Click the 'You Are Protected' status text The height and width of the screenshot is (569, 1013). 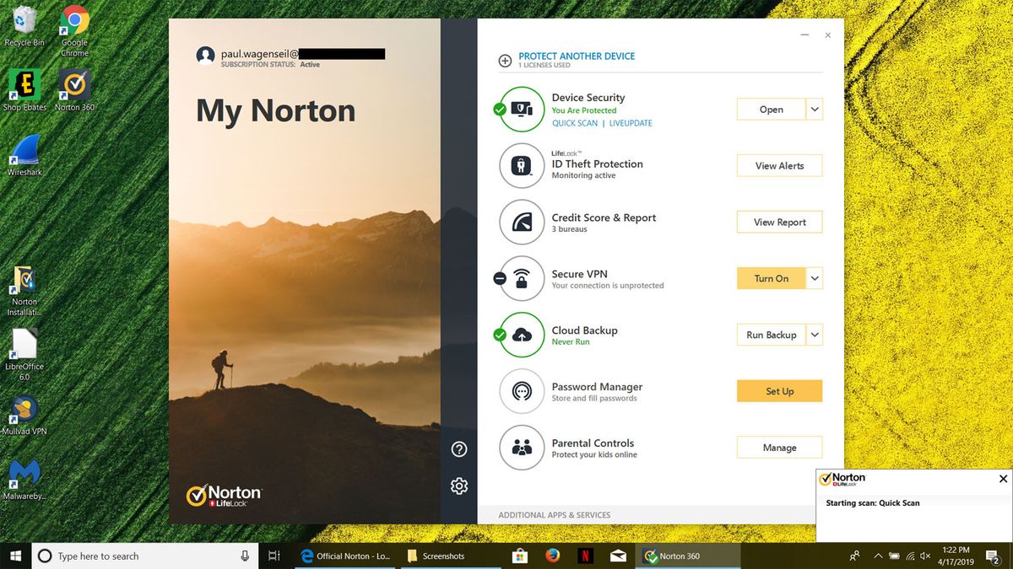584,110
